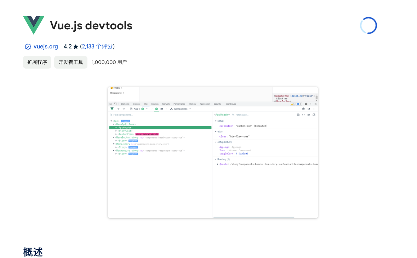Click the back arrow in Vue toolbar
Screen dimensions: 417x258
118,109
